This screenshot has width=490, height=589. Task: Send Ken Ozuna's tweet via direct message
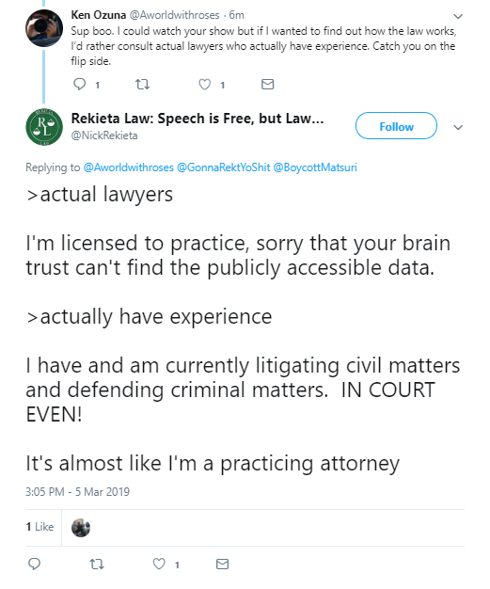point(267,84)
